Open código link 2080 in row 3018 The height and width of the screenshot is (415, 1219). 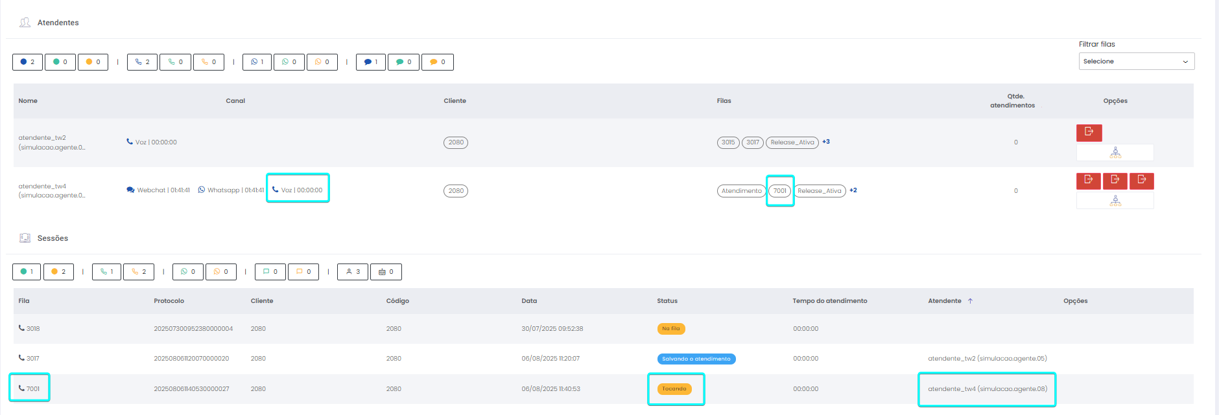tap(394, 329)
